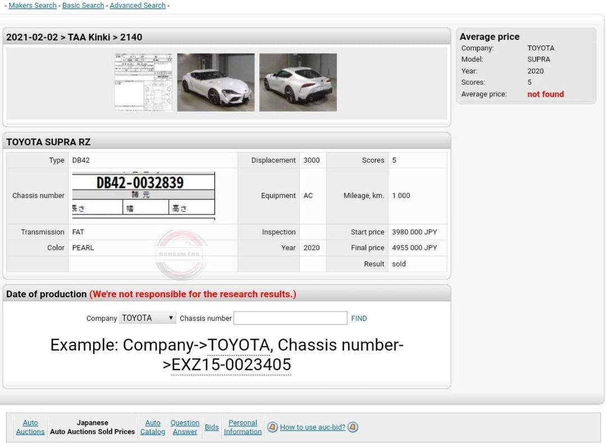Click the Model value SUPRA in Average price
Screen dimensions: 606x447
(538, 59)
